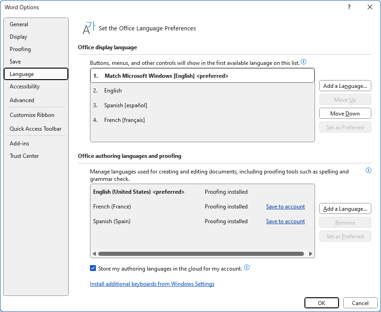Select Spanish [español] display language
The image size is (381, 312).
point(202,105)
